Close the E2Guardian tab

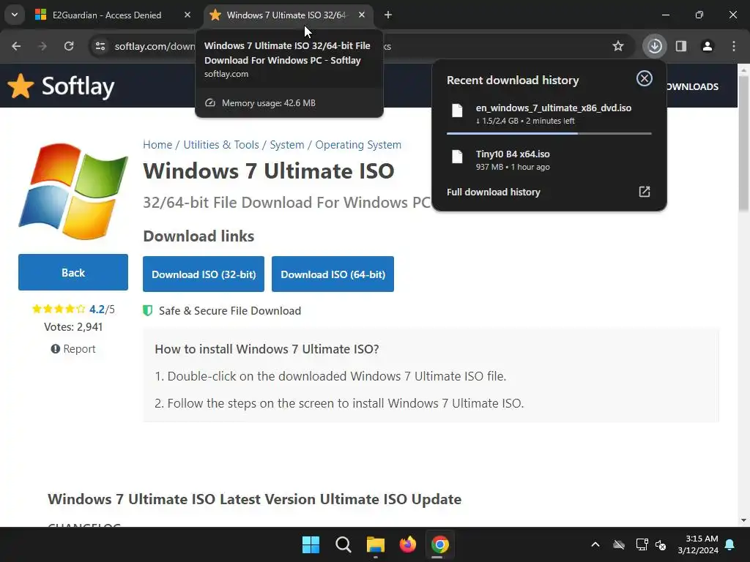pos(187,15)
